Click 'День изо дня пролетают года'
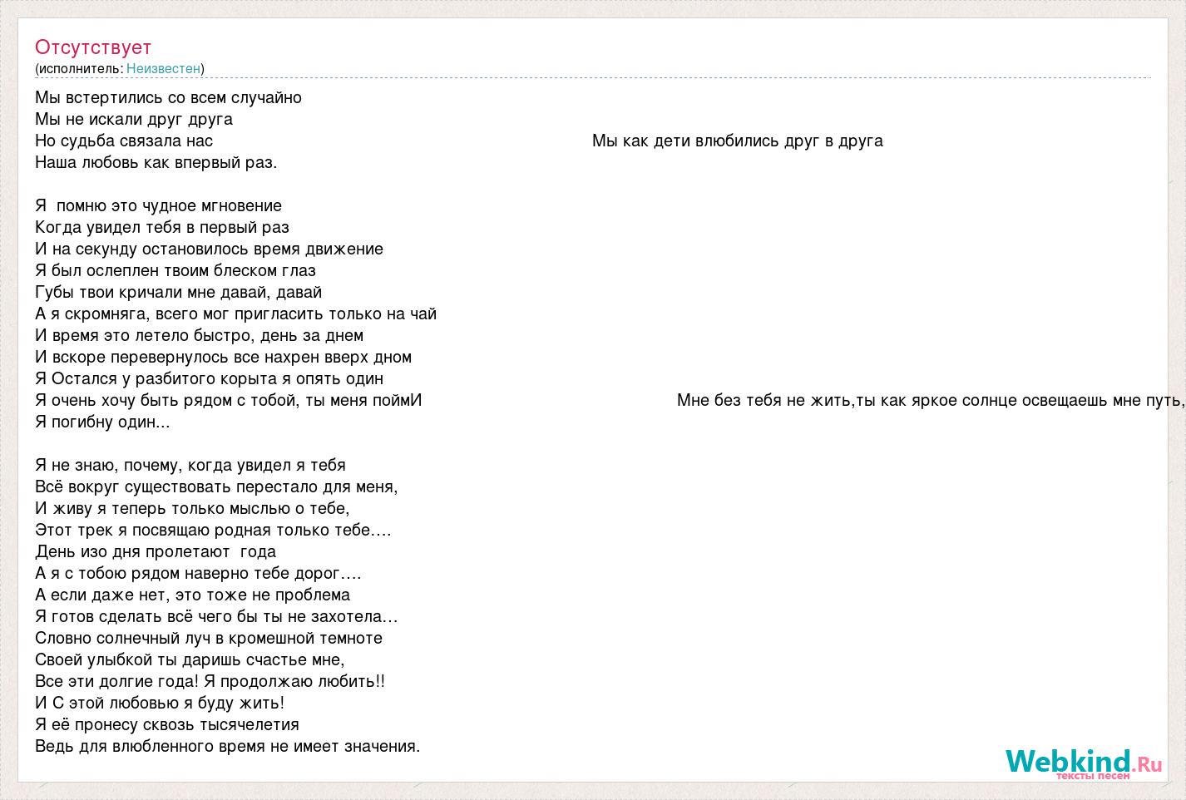 tap(156, 552)
